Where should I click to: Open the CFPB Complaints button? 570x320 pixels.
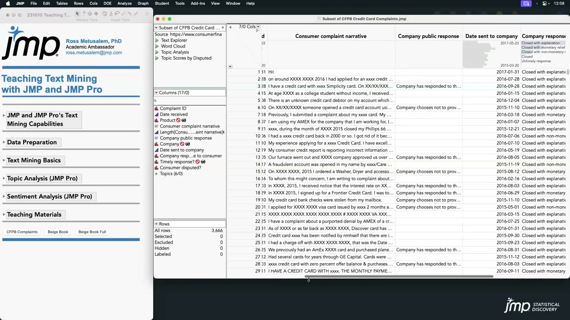(22, 232)
